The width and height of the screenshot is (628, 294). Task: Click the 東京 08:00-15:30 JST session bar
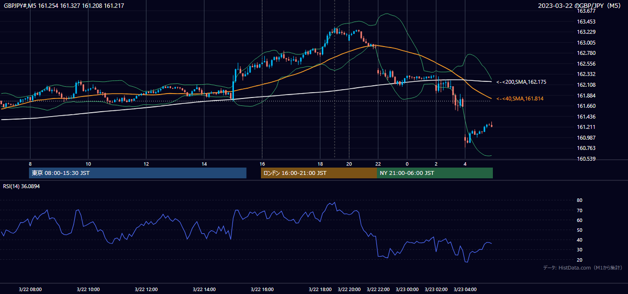pos(138,173)
